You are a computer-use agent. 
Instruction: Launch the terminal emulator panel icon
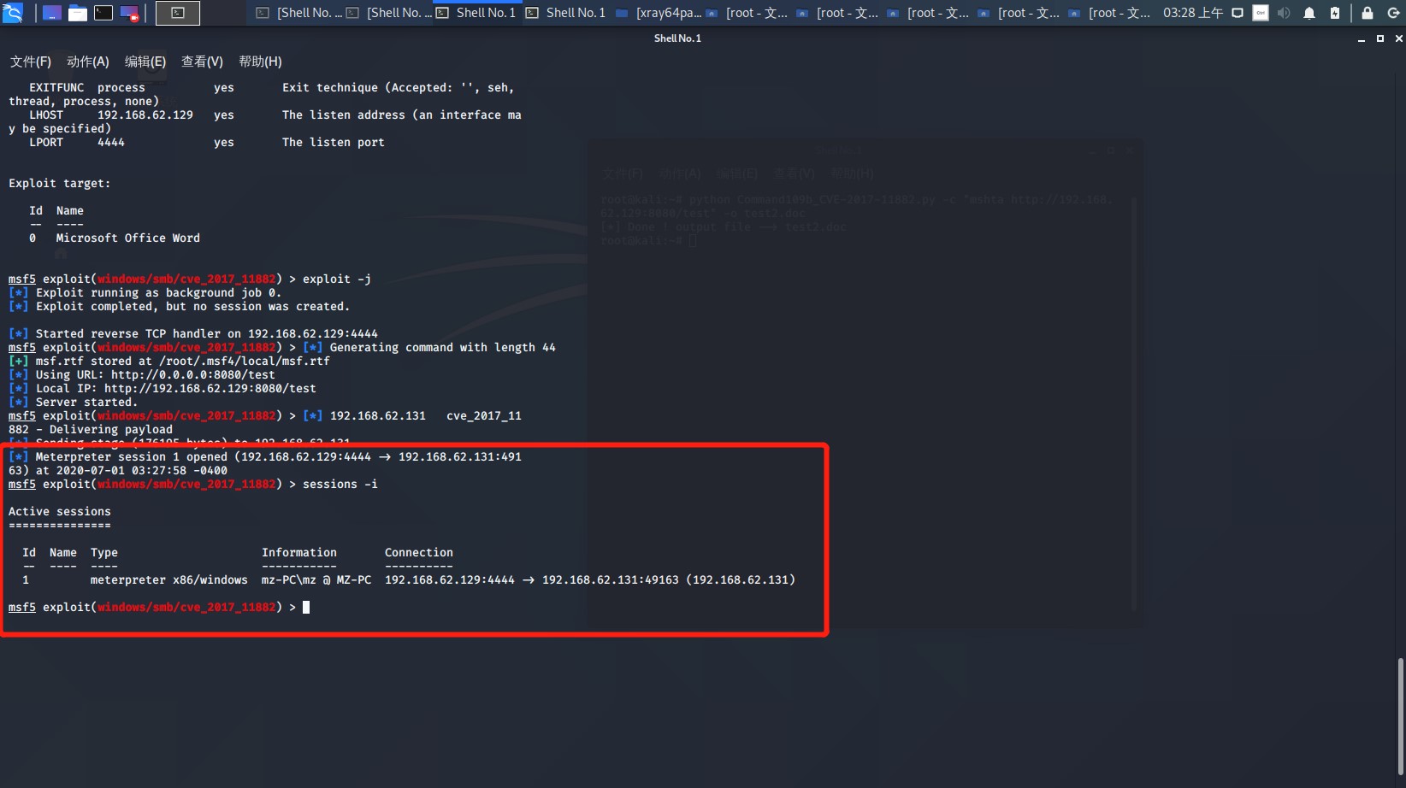pos(103,13)
